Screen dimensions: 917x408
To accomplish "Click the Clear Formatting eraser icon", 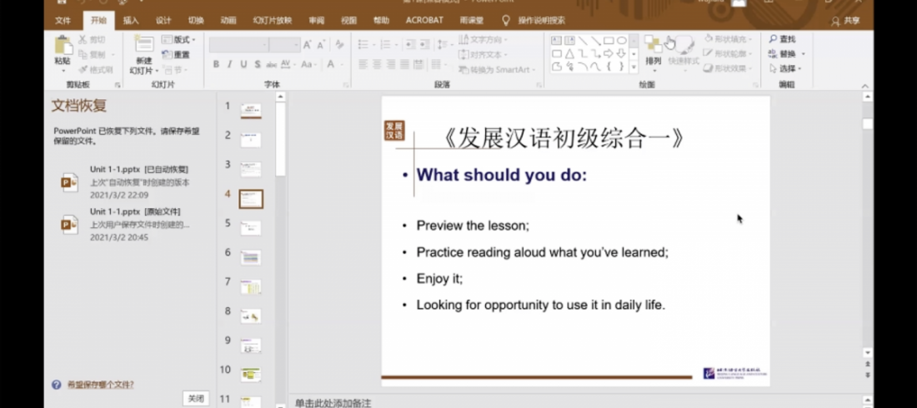I will click(339, 45).
